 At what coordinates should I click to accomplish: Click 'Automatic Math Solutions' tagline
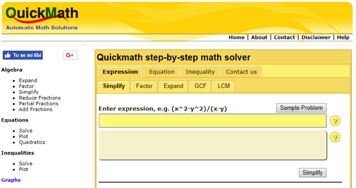(x=42, y=28)
